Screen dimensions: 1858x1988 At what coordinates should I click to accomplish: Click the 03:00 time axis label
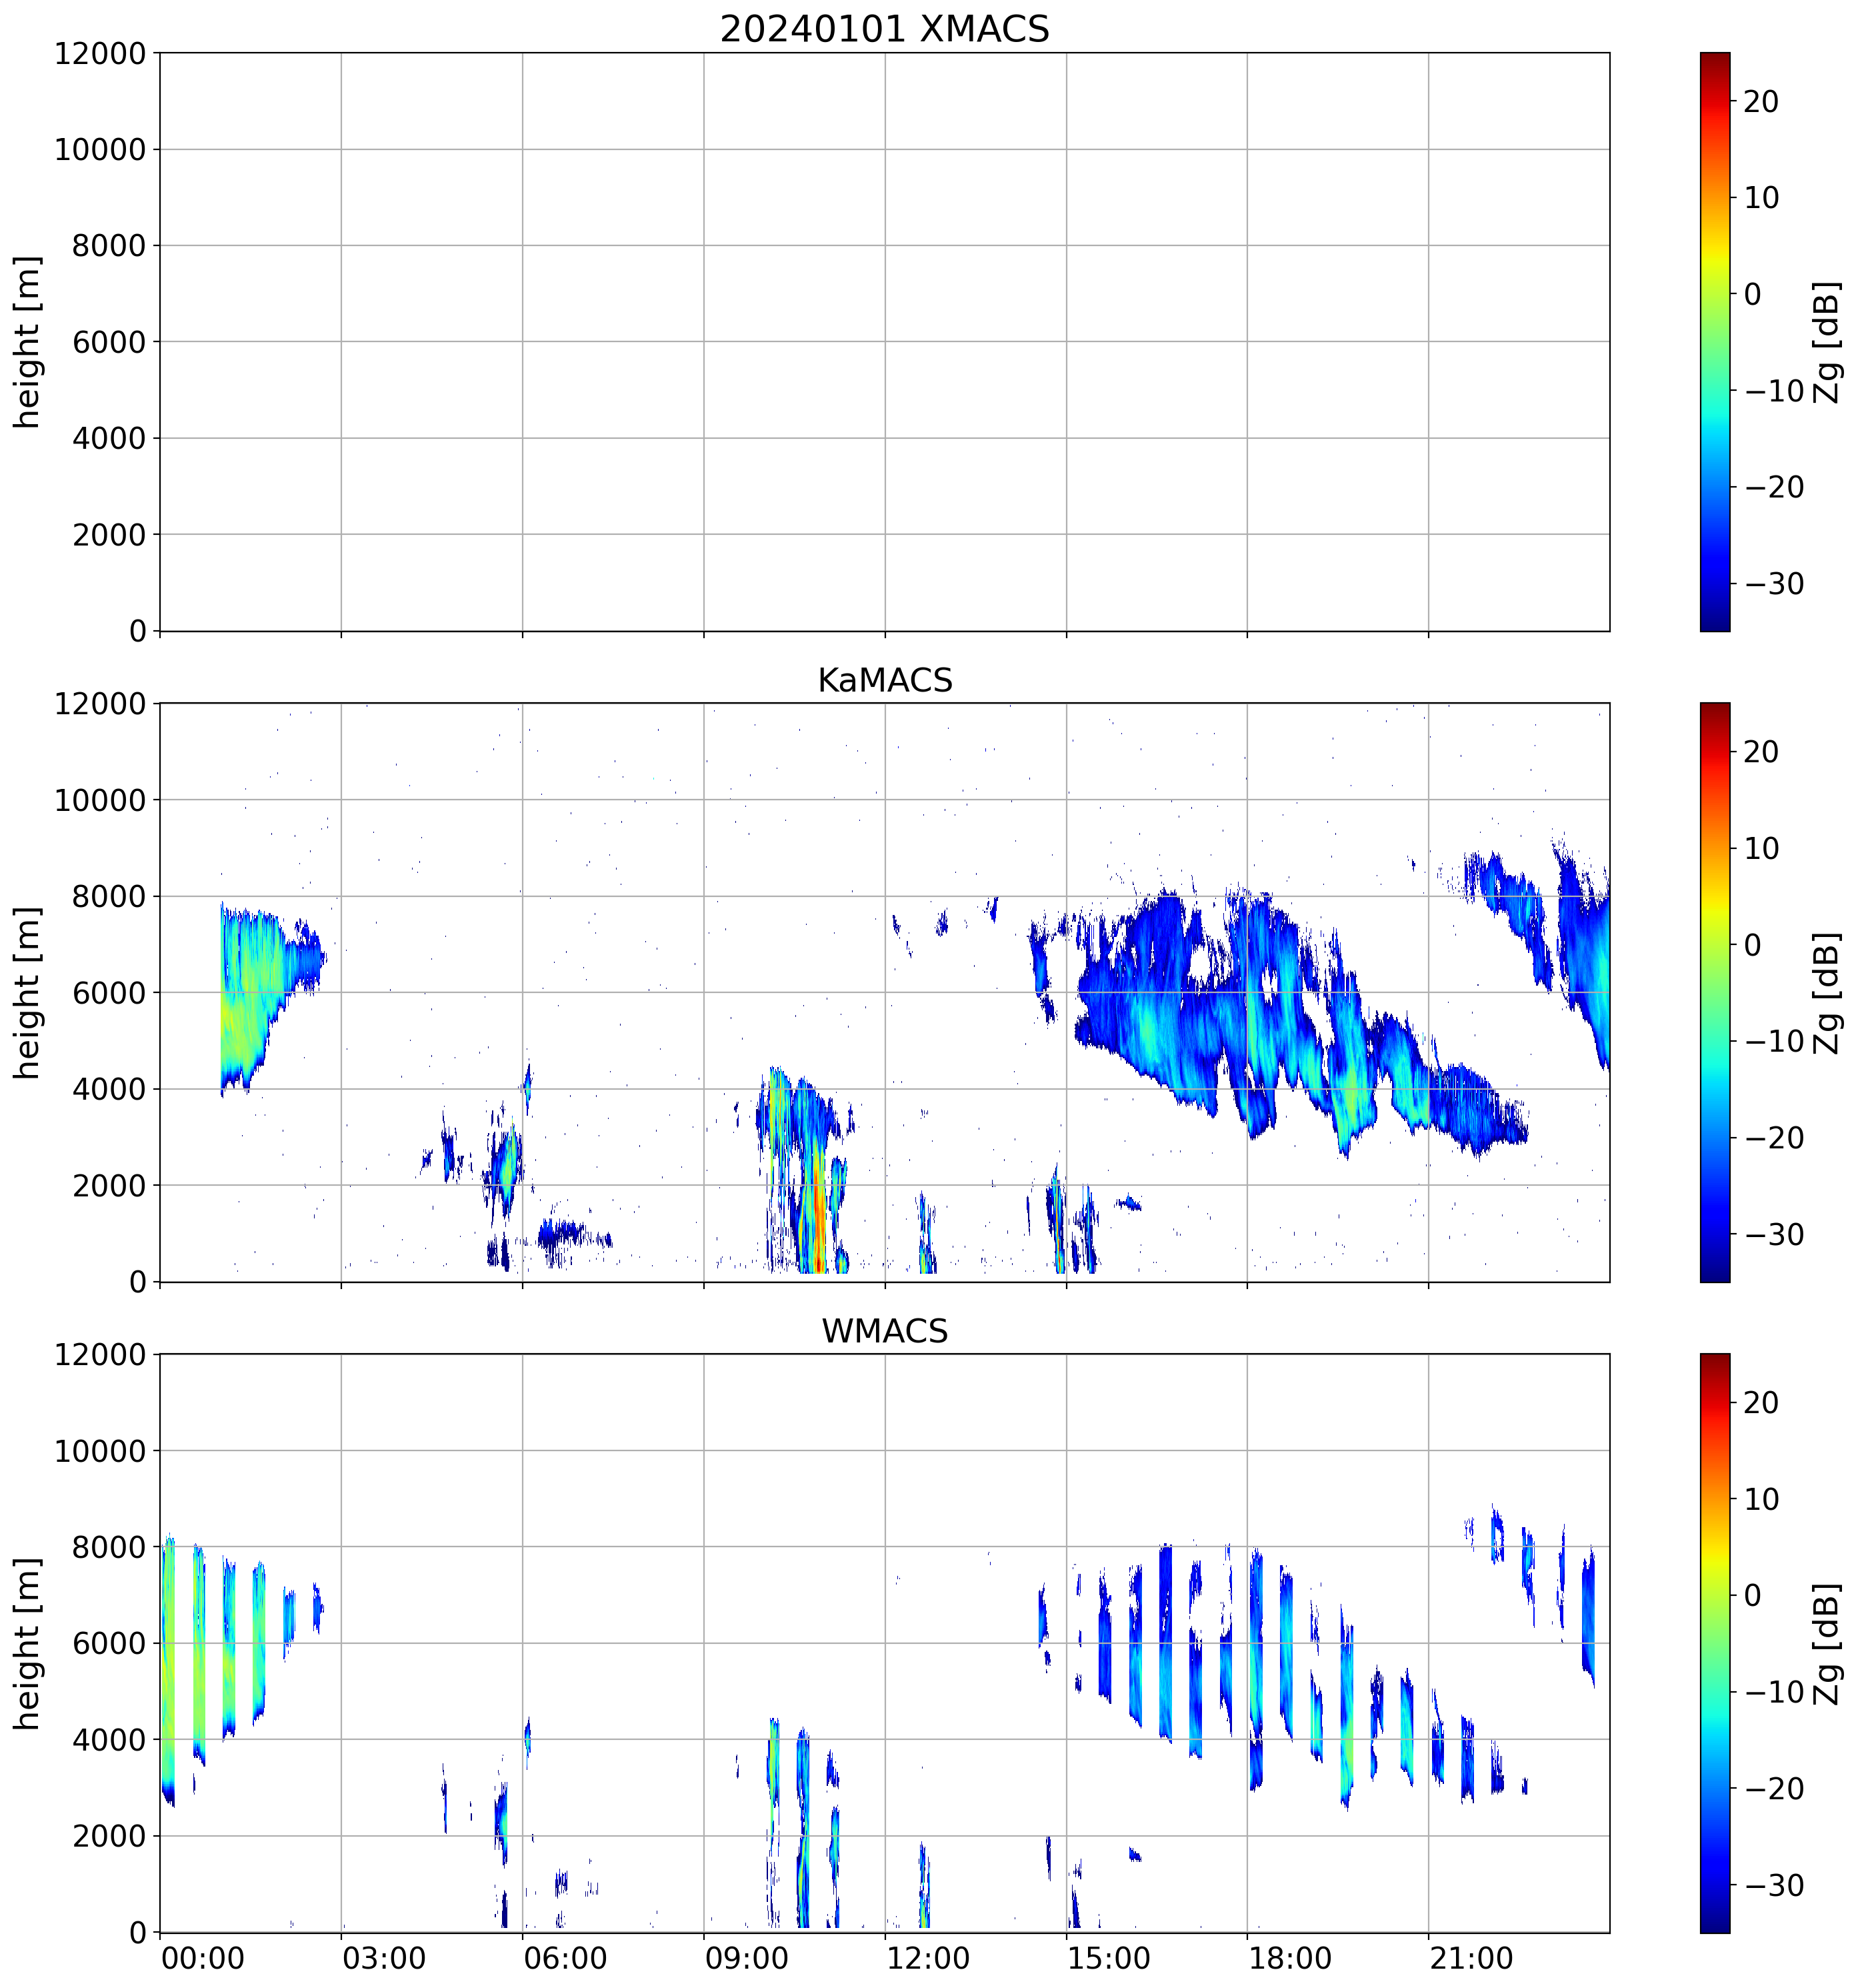point(384,1957)
